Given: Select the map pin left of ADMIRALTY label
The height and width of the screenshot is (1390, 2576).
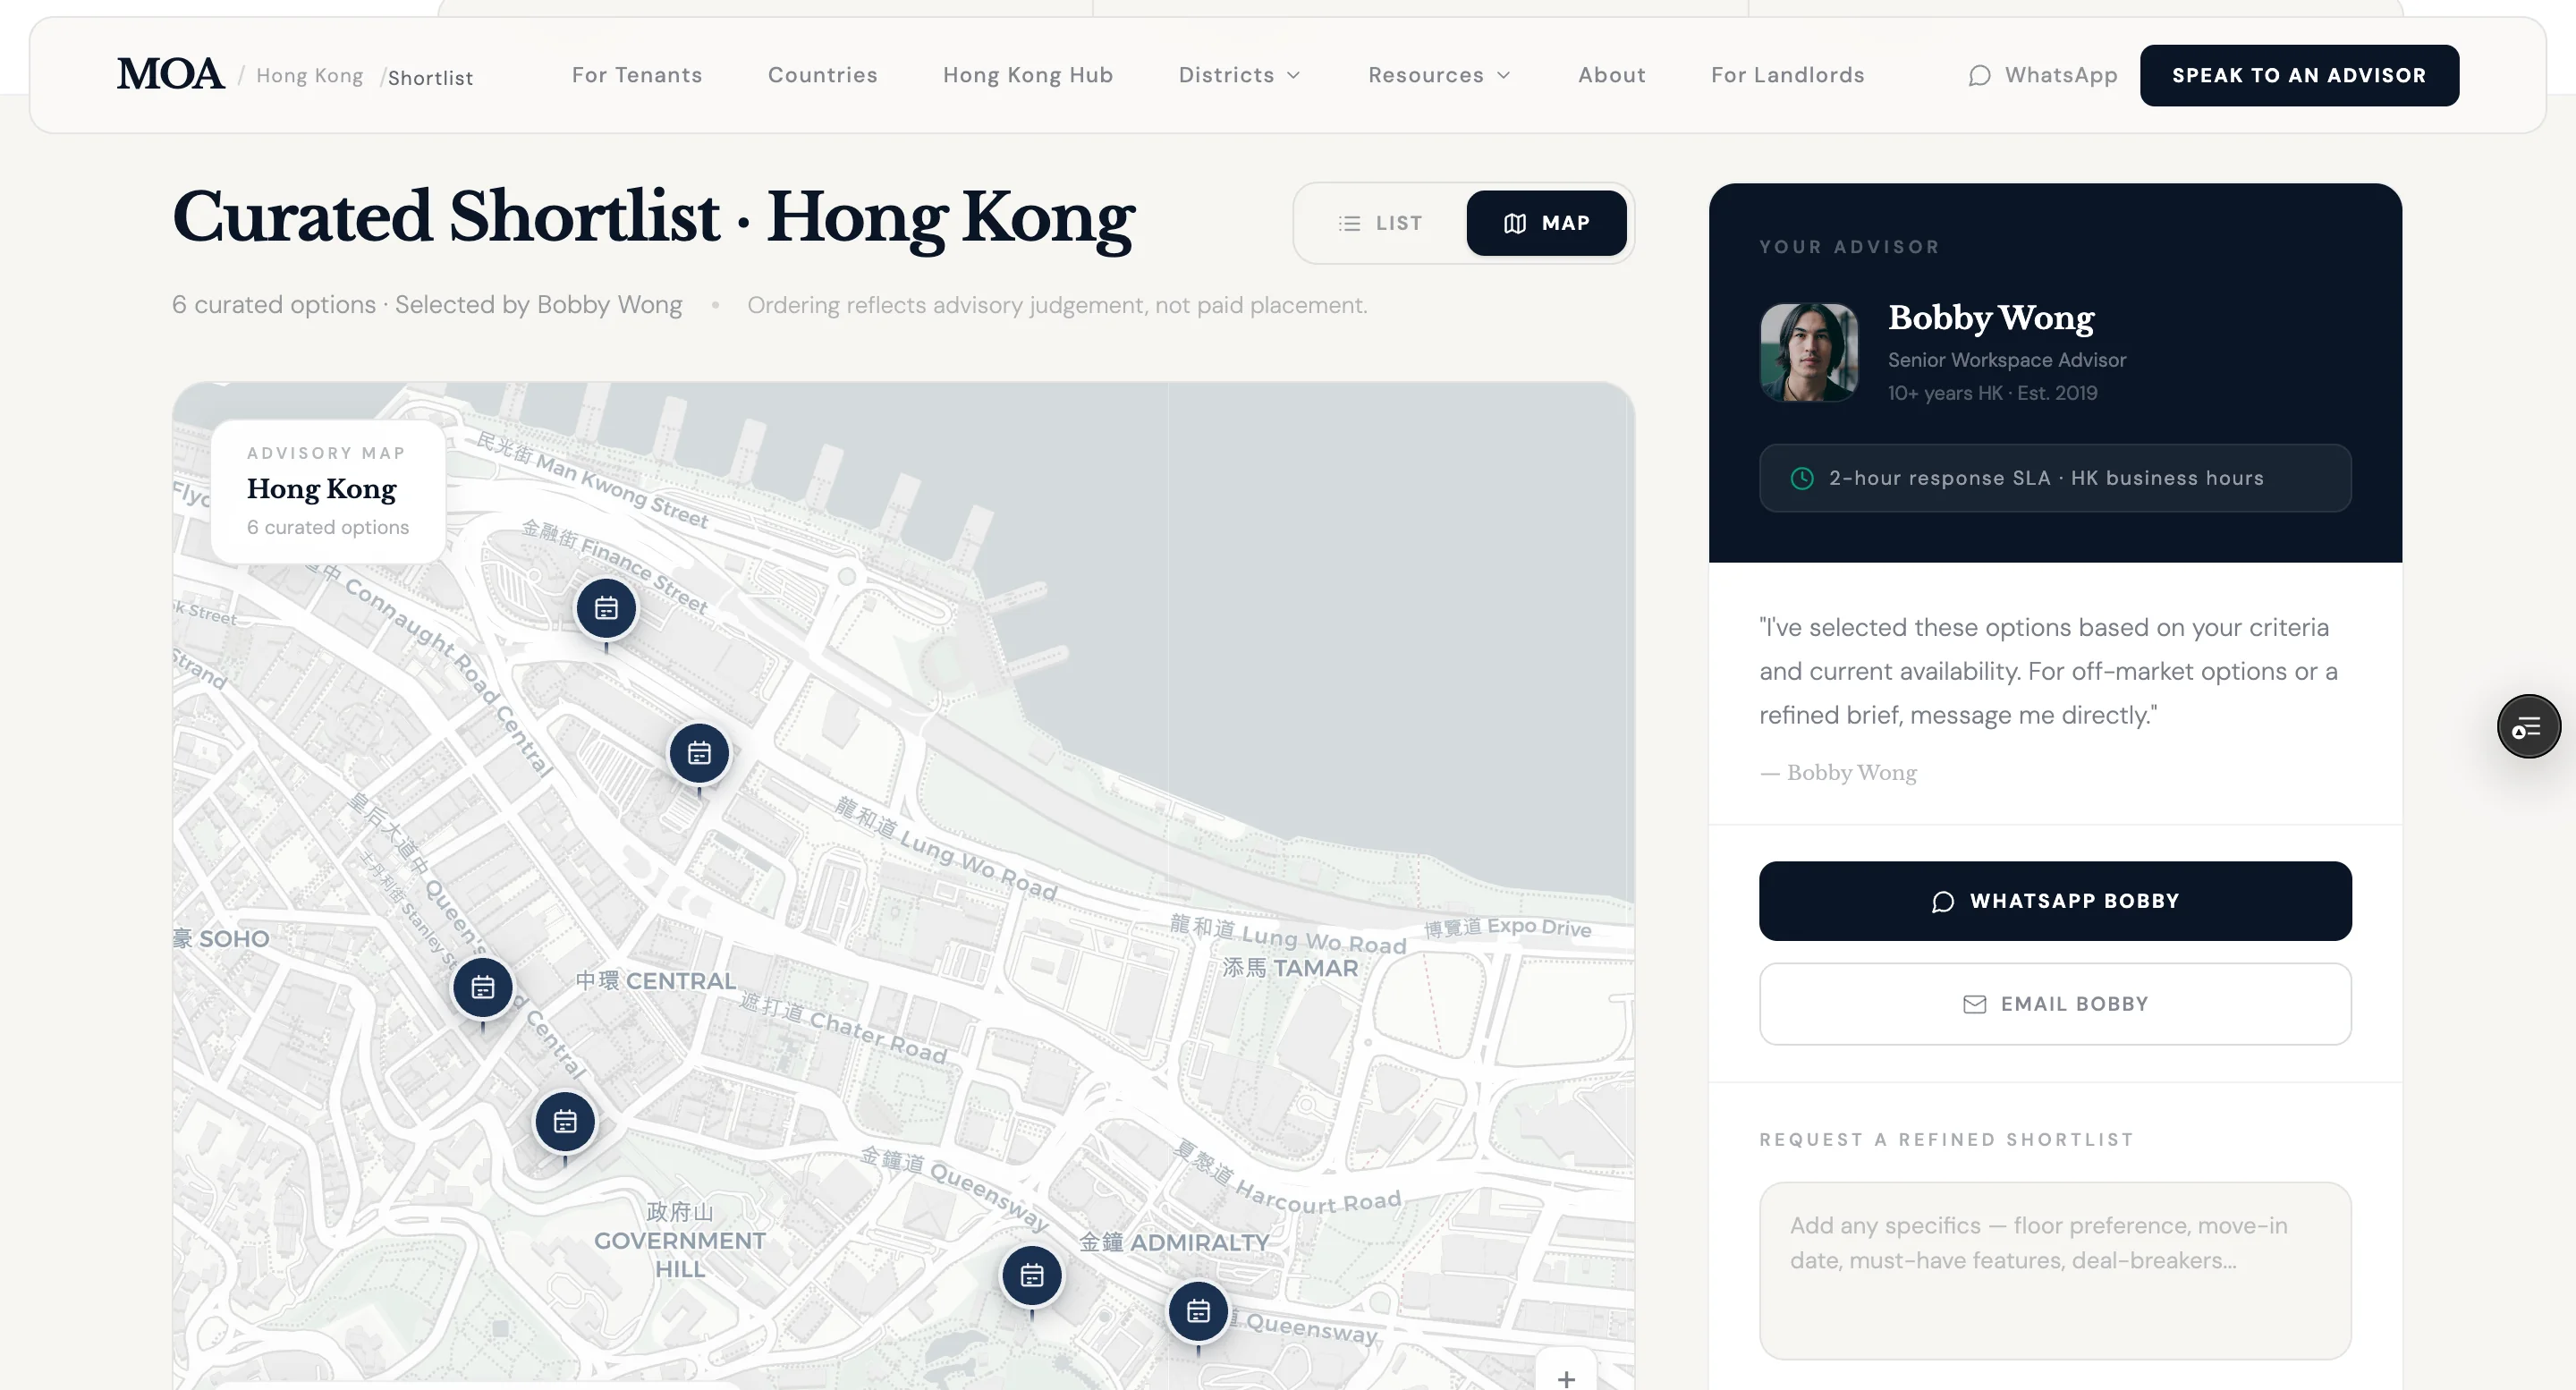Looking at the screenshot, I should (x=1032, y=1276).
